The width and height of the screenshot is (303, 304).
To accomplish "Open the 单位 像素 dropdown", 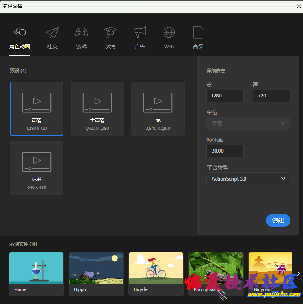I will click(248, 123).
